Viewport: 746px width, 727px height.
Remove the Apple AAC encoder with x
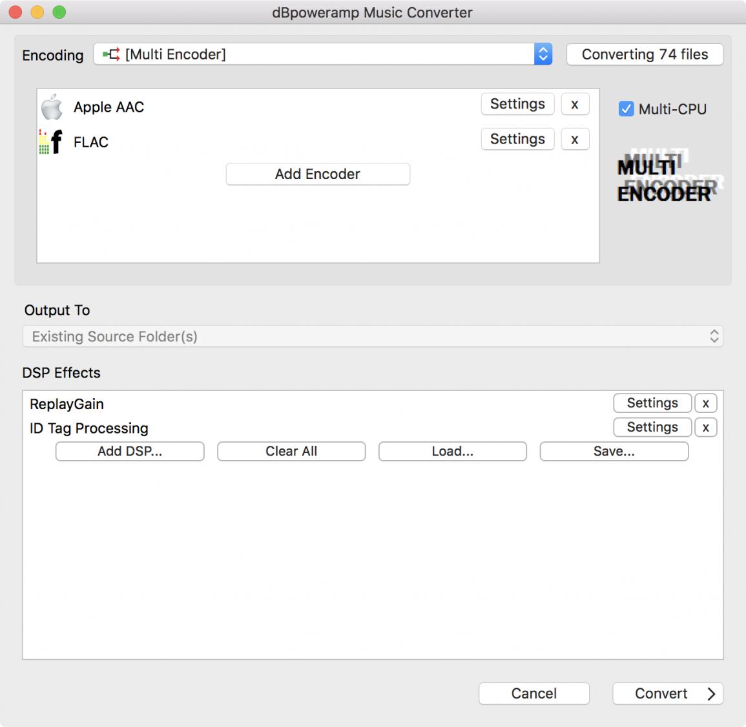click(x=574, y=104)
